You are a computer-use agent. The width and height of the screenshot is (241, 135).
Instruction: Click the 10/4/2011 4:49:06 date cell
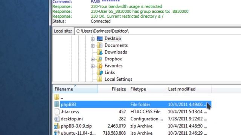tap(187, 105)
